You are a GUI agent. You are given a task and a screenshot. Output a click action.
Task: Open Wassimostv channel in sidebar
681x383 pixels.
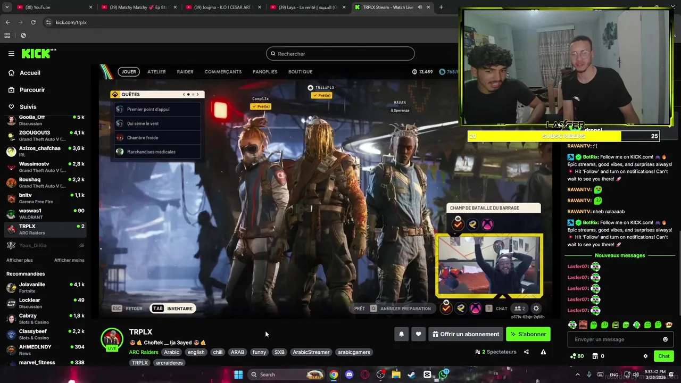tap(45, 167)
